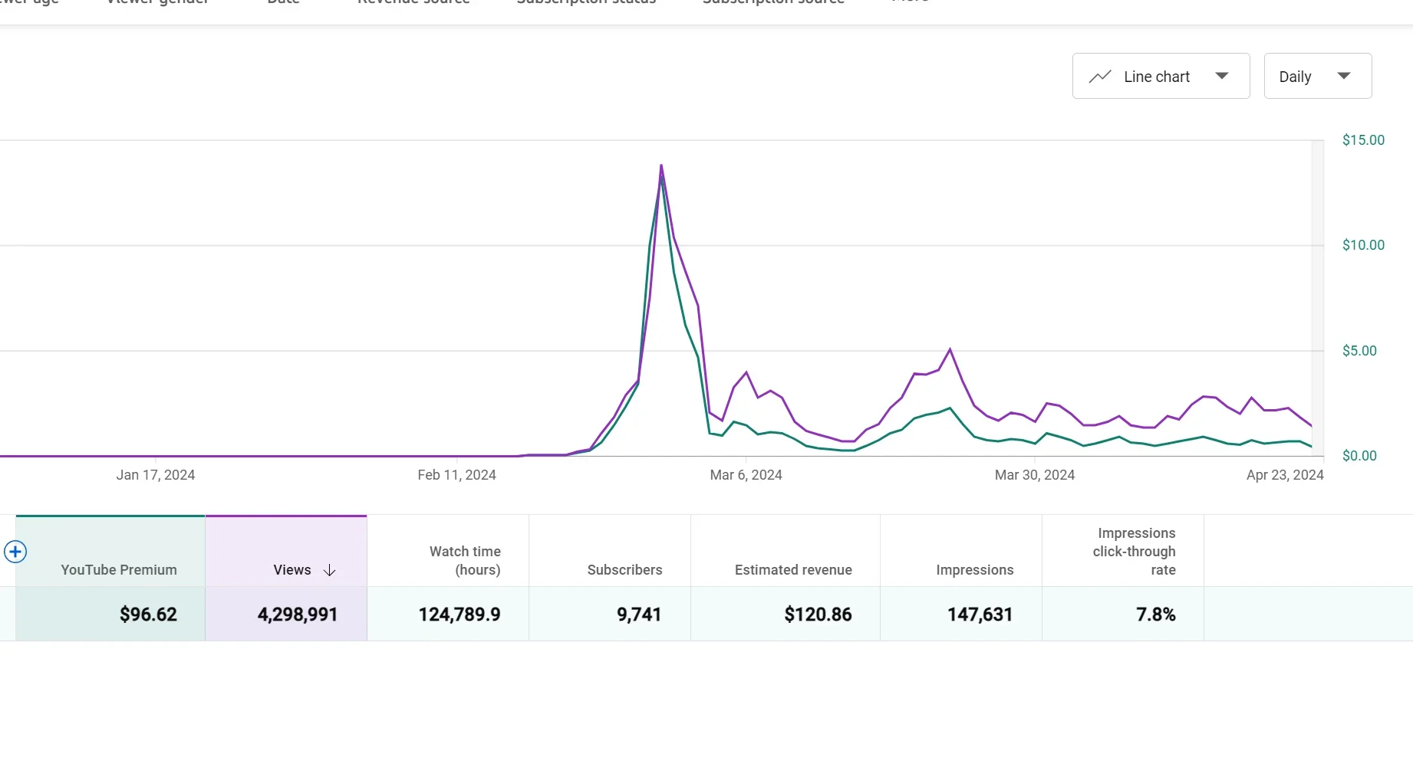Add a new metric with the plus icon

point(15,552)
